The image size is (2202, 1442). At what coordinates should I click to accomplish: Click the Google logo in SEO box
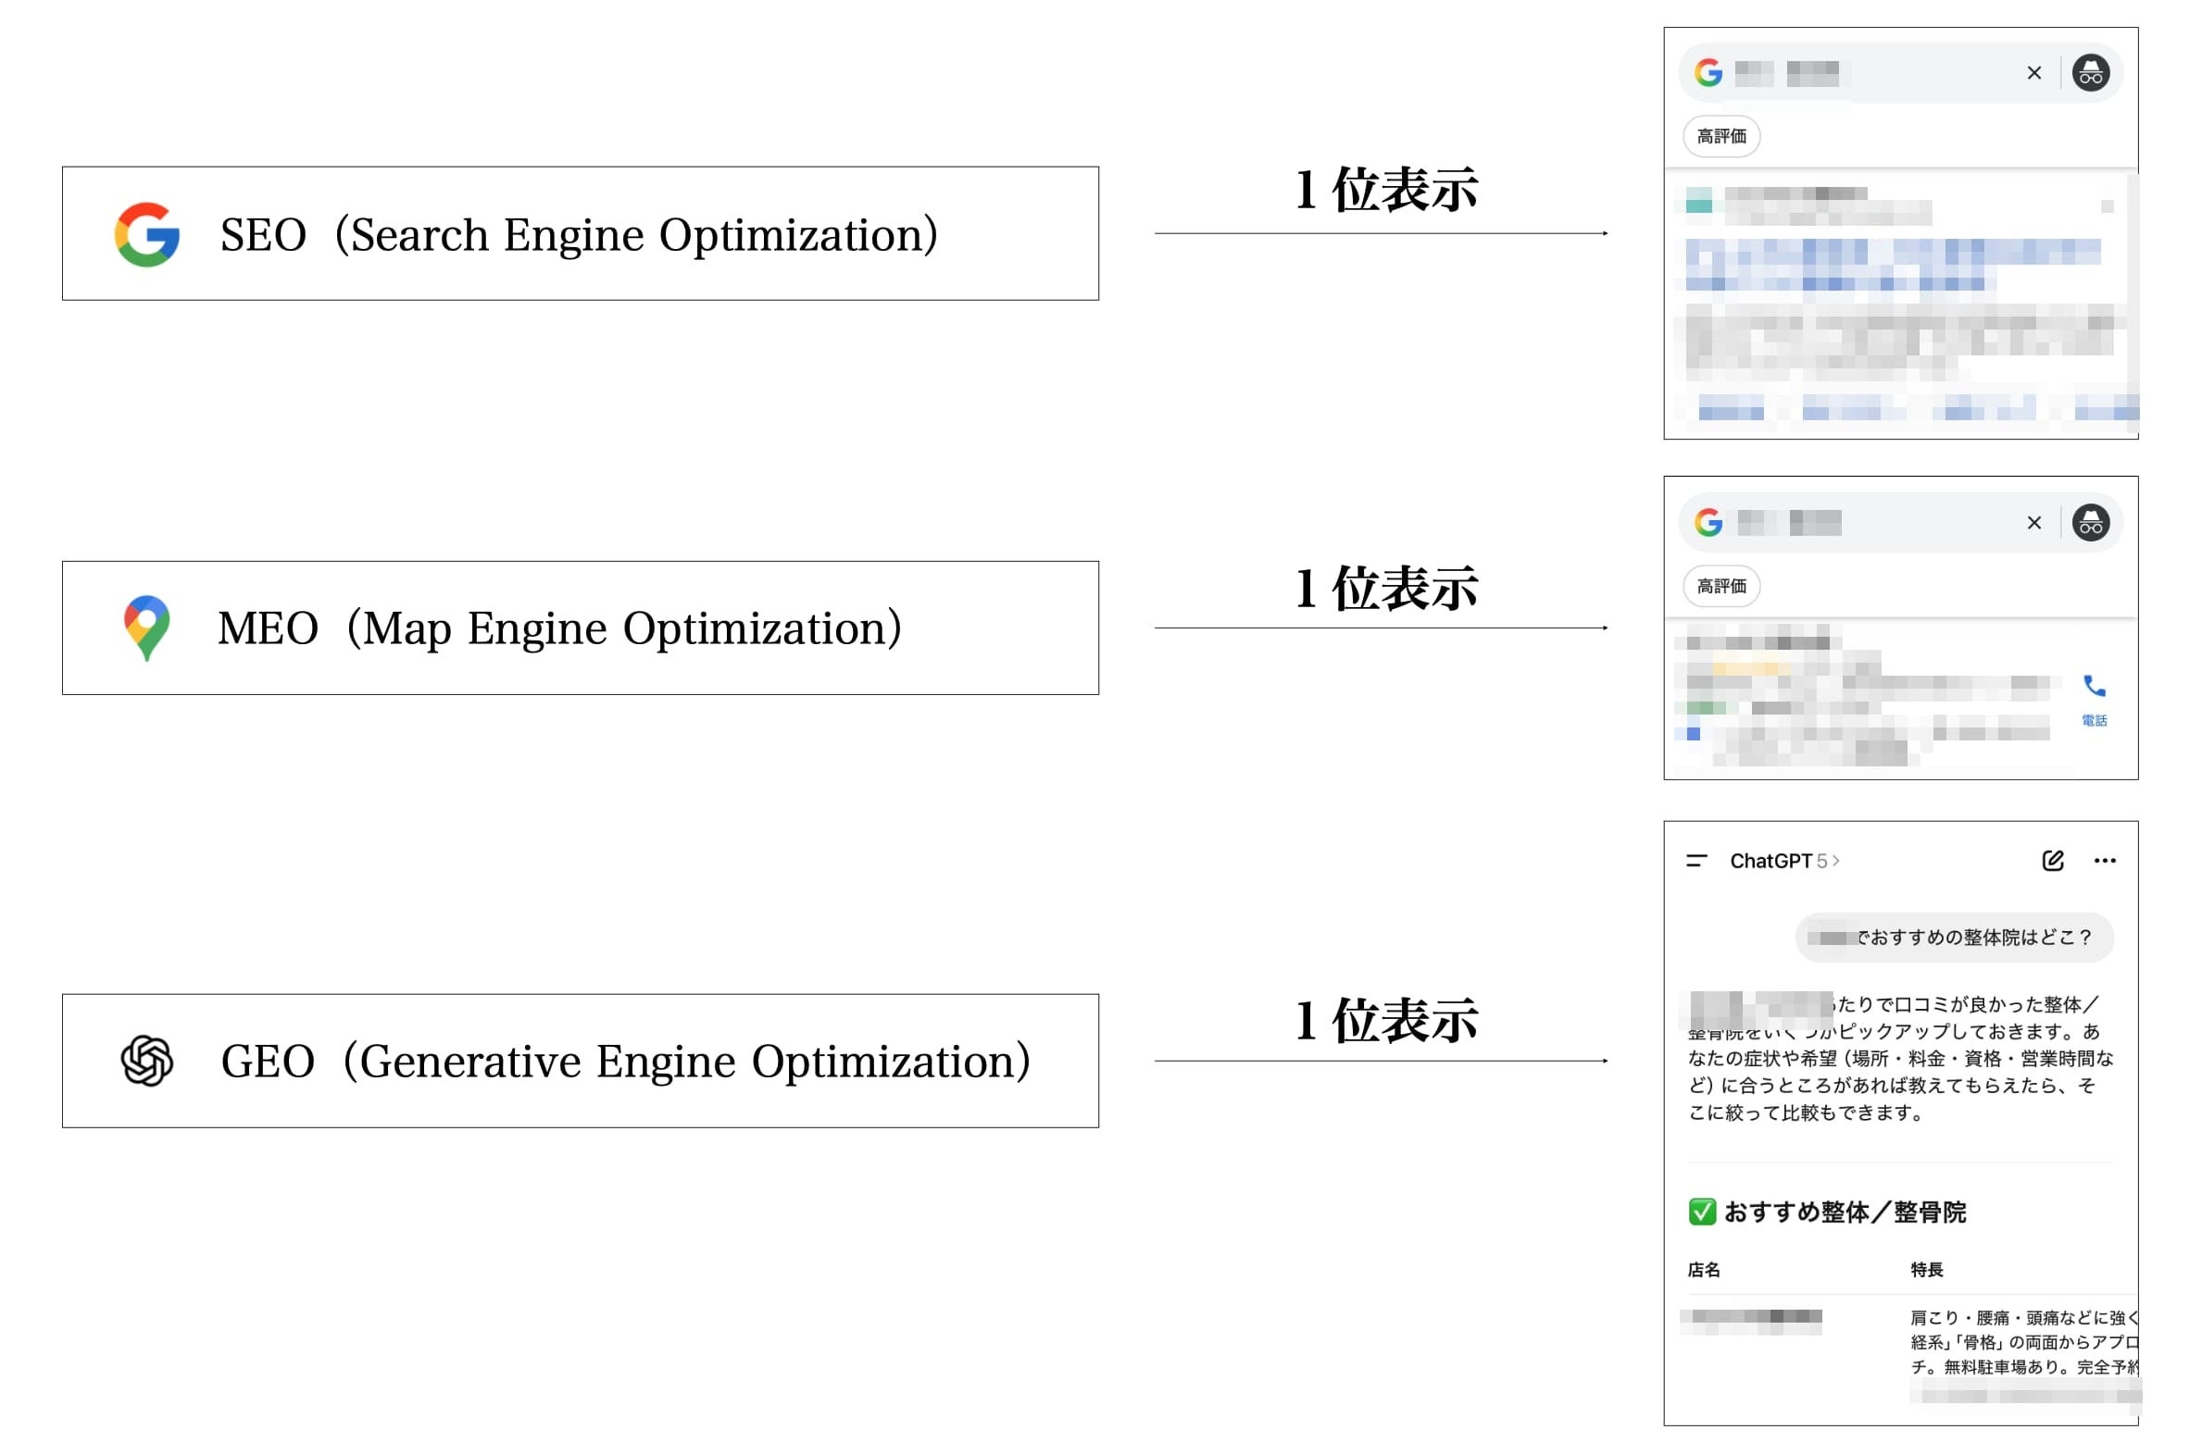point(146,234)
